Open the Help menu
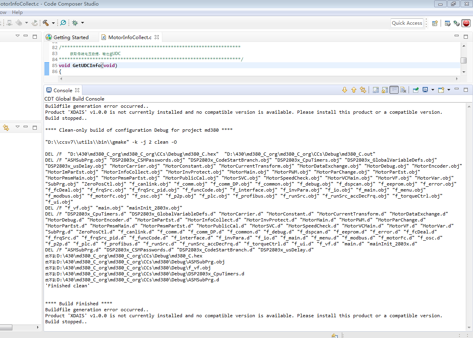This screenshot has width=473, height=338. click(17, 12)
